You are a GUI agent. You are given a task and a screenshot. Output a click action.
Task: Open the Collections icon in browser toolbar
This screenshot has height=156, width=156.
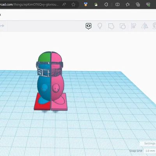click(138, 5)
